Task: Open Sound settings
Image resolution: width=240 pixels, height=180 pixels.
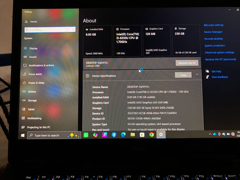Action: (x=30, y=57)
